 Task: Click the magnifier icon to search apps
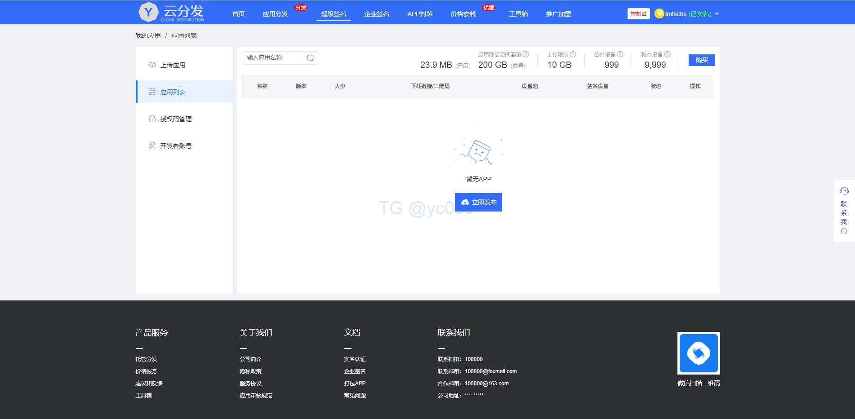(x=310, y=58)
